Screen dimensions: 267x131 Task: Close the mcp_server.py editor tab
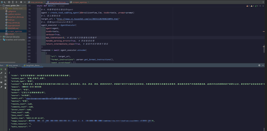[x=44, y=2]
